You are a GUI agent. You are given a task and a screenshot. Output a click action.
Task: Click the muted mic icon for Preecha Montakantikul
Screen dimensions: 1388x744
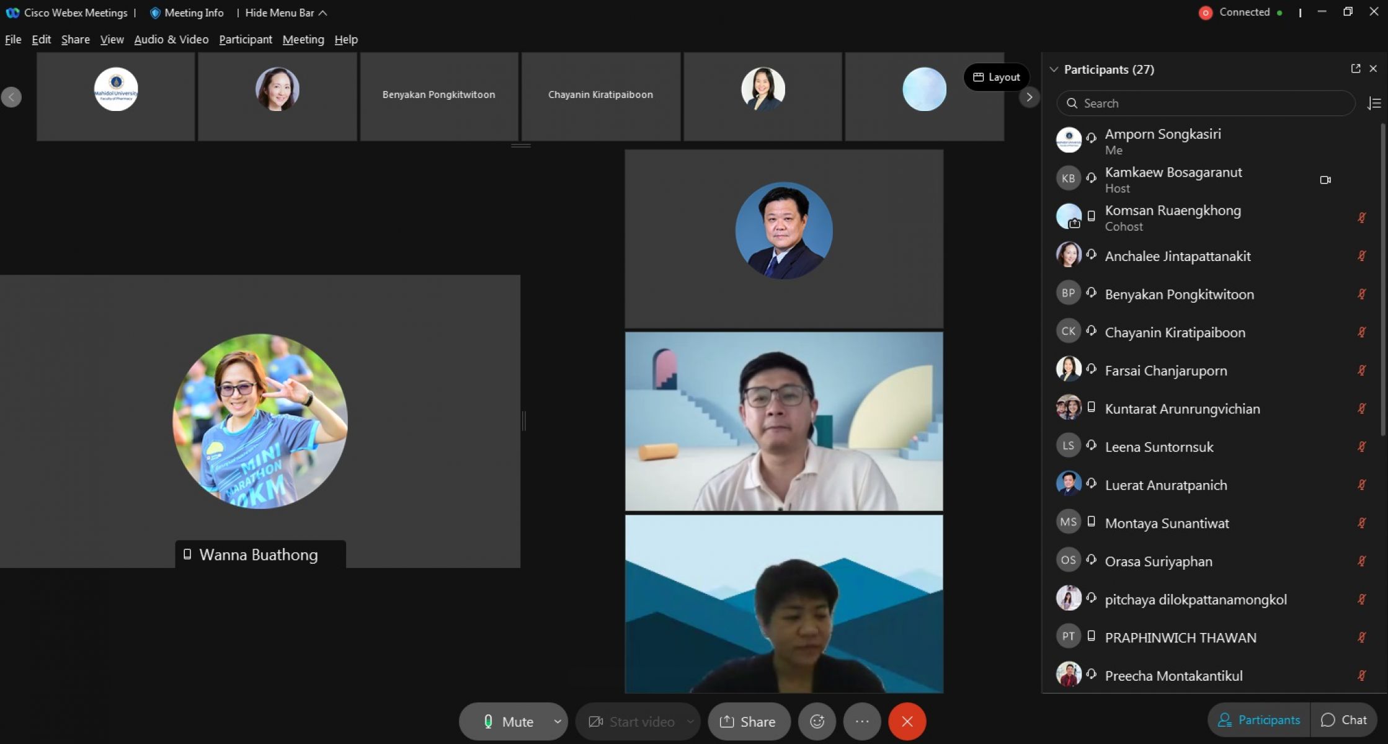tap(1361, 675)
